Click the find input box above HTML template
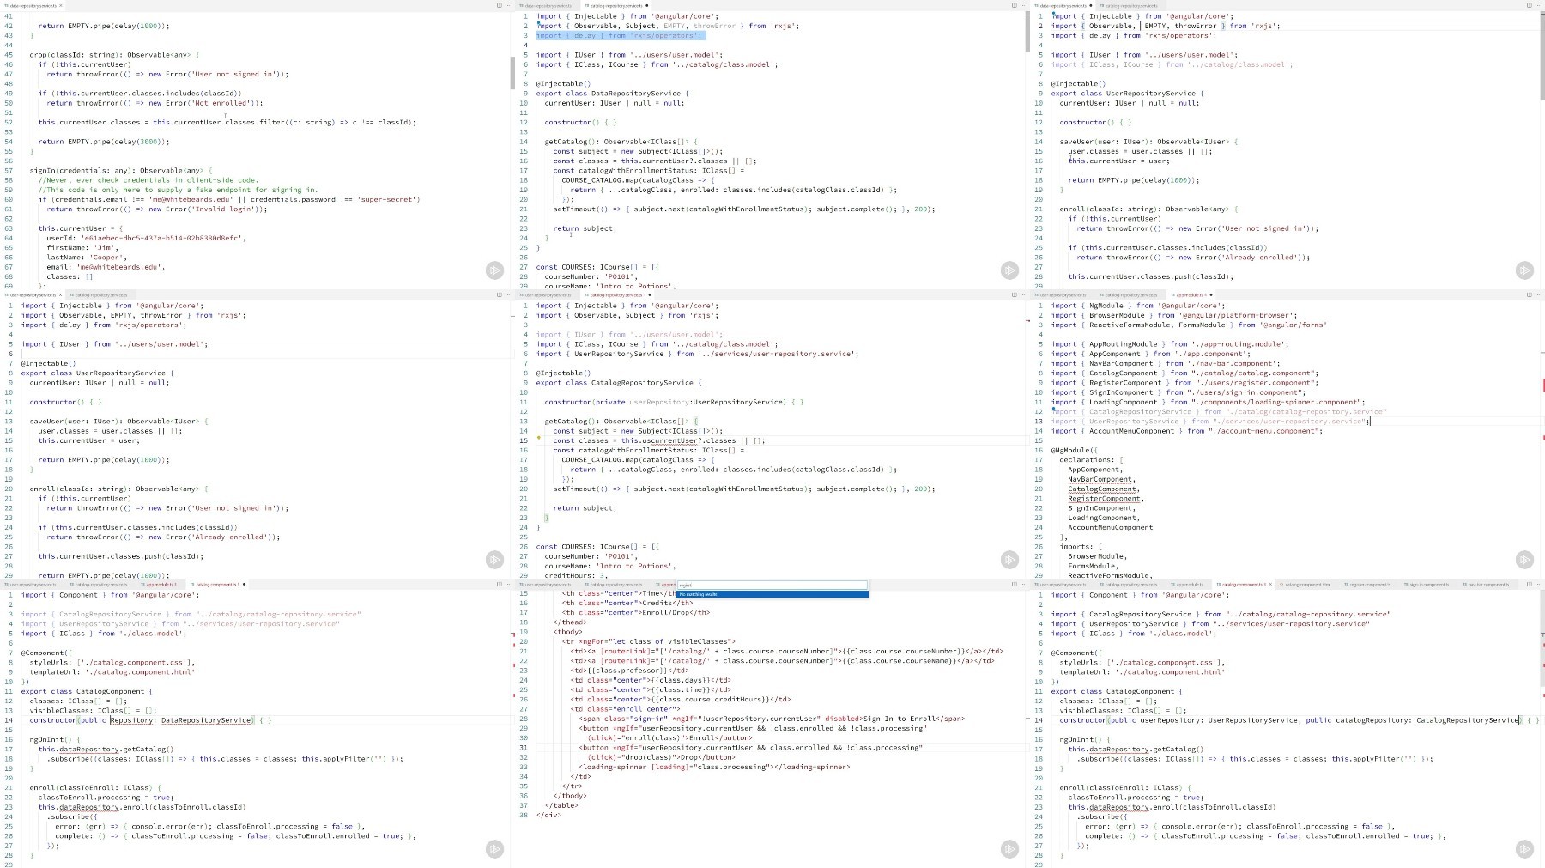This screenshot has width=1545, height=868. 772,585
